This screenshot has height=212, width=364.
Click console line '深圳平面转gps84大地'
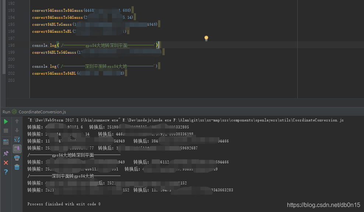[x=74, y=176]
